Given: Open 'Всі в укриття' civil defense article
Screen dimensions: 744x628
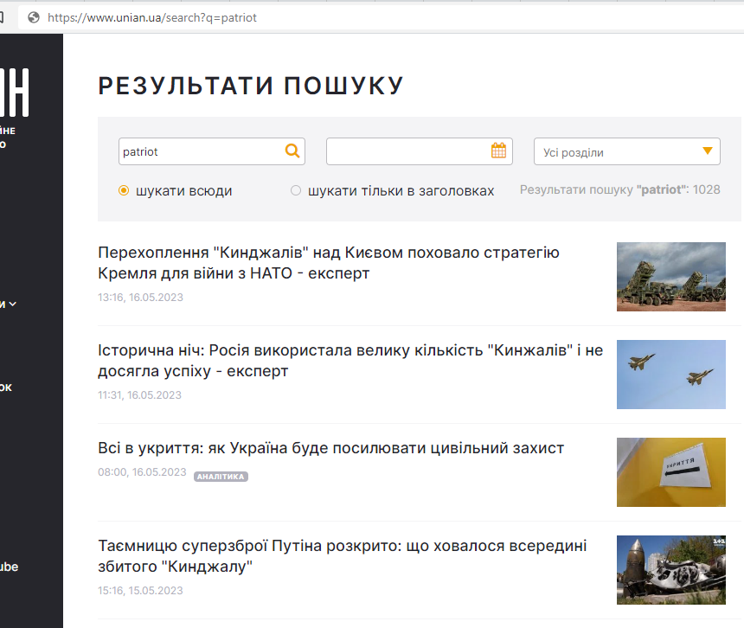Looking at the screenshot, I should tap(330, 448).
